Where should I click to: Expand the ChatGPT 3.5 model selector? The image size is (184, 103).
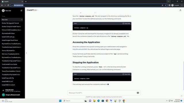pos(32,10)
